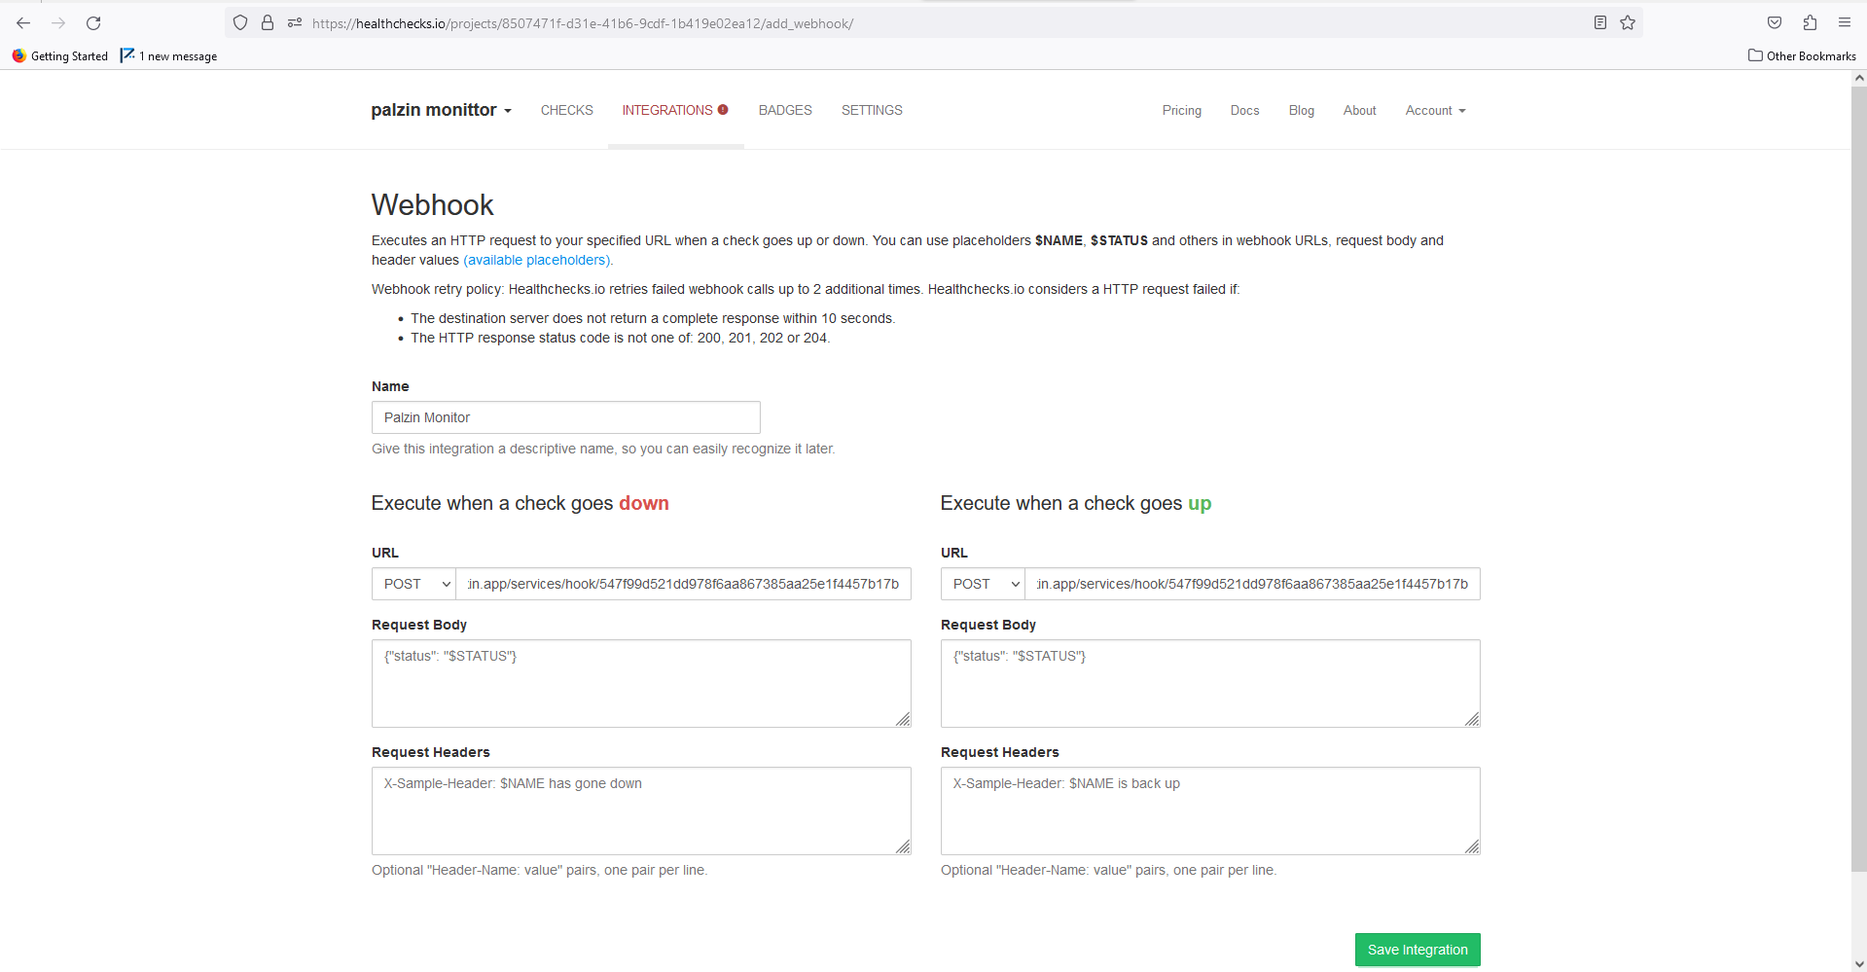Viewport: 1867px width, 972px height.
Task: Switch to the Settings tab
Action: click(x=872, y=110)
